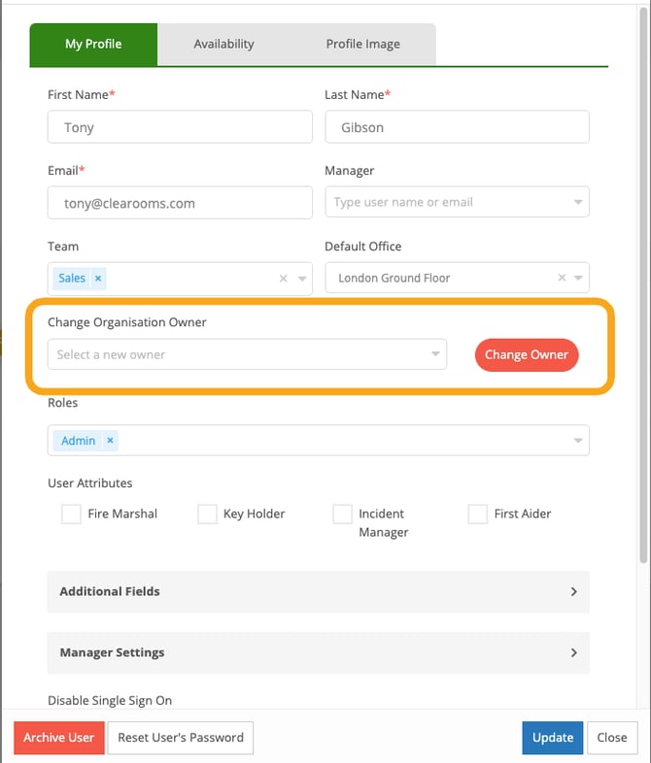Switch to the Availability tab
Screen dimensions: 651x763
click(223, 44)
